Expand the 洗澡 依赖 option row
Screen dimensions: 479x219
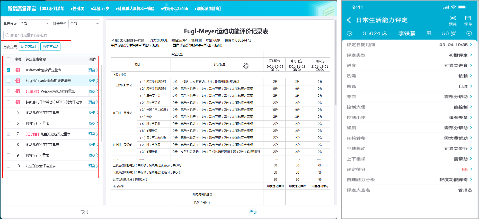tap(409, 76)
